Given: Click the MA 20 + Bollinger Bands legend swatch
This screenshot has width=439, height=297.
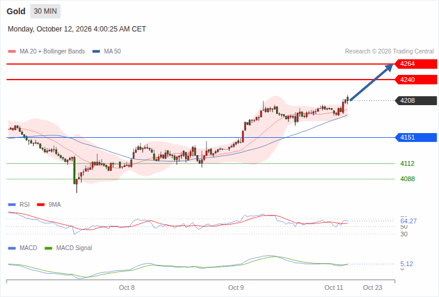Looking at the screenshot, I should (12, 52).
